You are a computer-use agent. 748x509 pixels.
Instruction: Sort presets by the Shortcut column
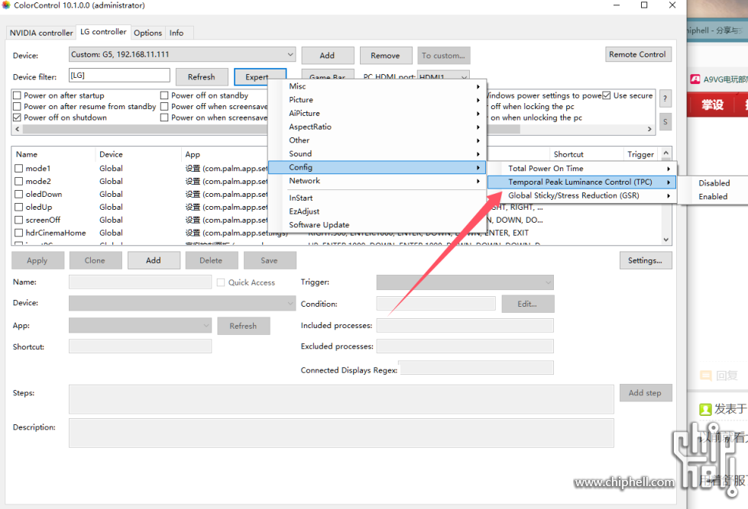[586, 154]
